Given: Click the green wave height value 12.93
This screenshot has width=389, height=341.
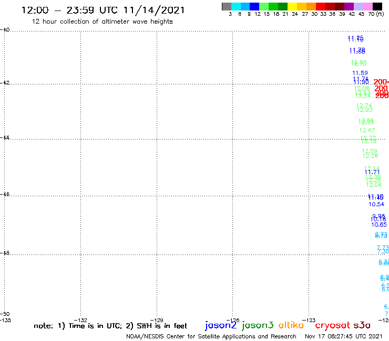Looking at the screenshot, I should point(365,110).
